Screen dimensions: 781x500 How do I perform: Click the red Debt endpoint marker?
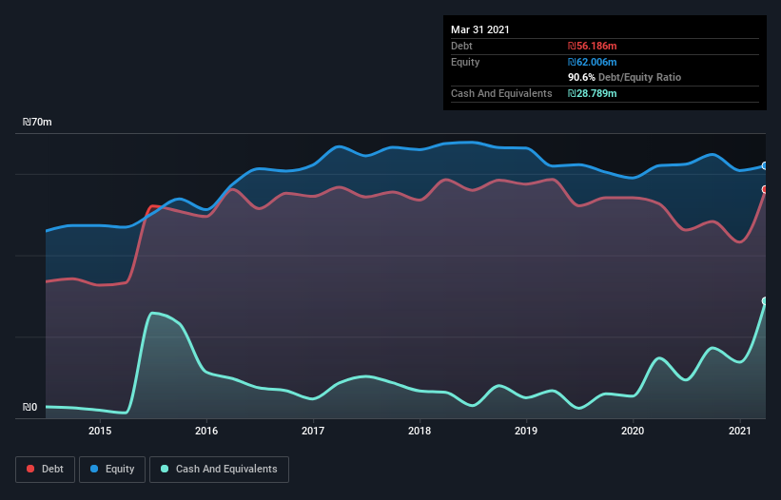click(765, 189)
